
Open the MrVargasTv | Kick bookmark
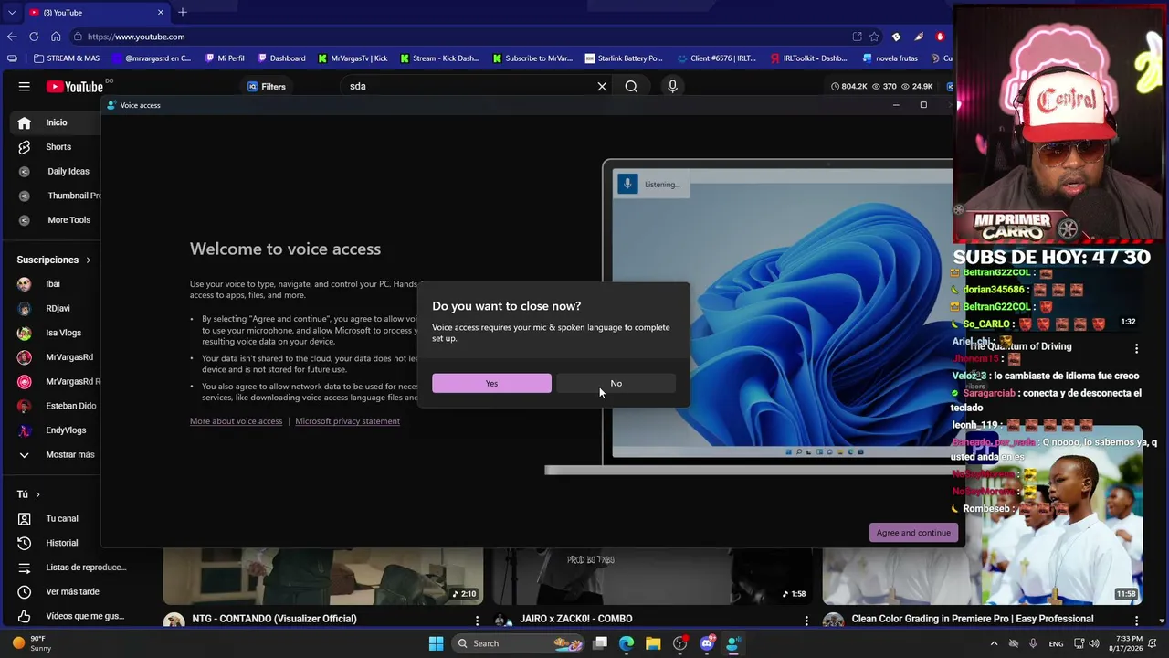click(x=353, y=58)
